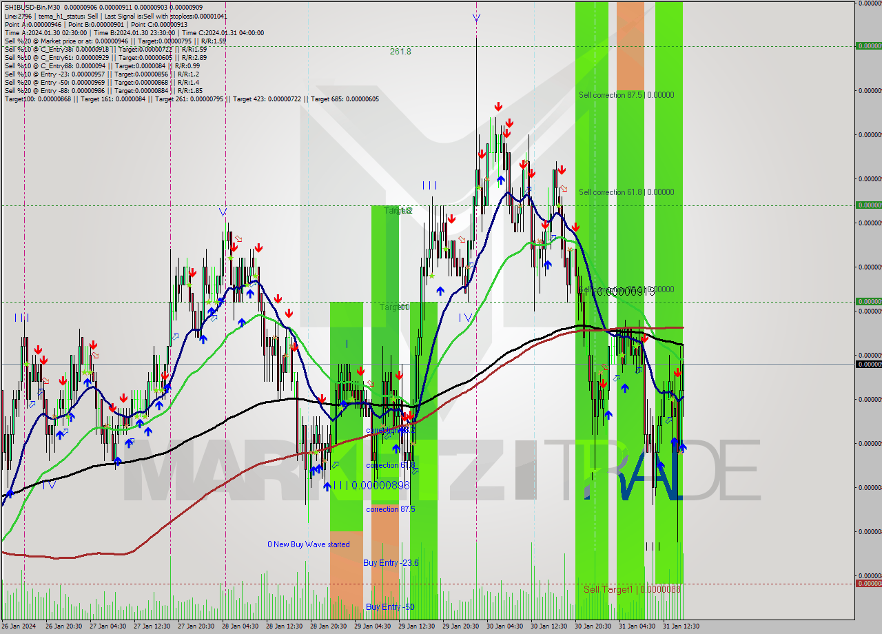This screenshot has height=634, width=882.
Task: Click the '29 Jan 12:30' time axis label
Action: [x=417, y=626]
